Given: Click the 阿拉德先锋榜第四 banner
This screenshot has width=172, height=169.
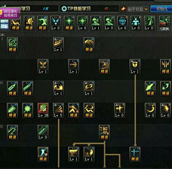Looking at the screenshot, I should coord(10,13).
